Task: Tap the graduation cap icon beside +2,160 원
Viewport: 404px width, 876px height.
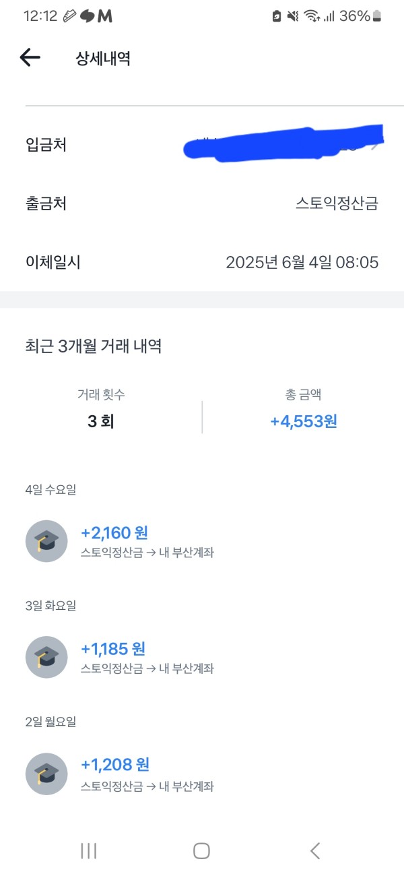Action: point(46,541)
